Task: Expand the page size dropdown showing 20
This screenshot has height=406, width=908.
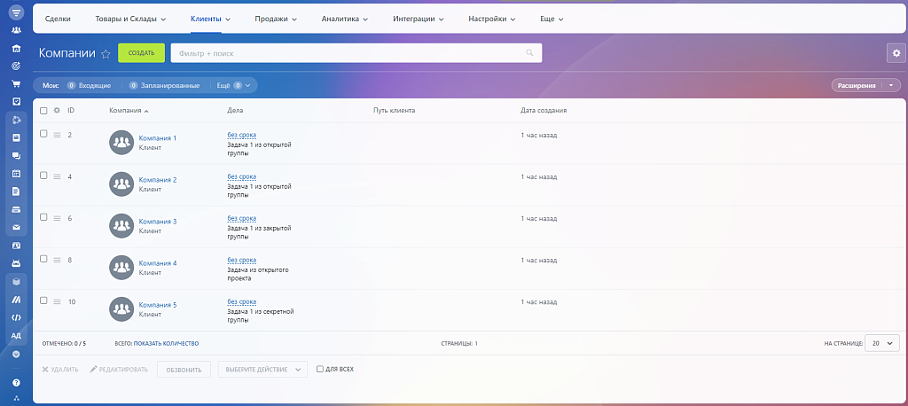Action: [882, 343]
